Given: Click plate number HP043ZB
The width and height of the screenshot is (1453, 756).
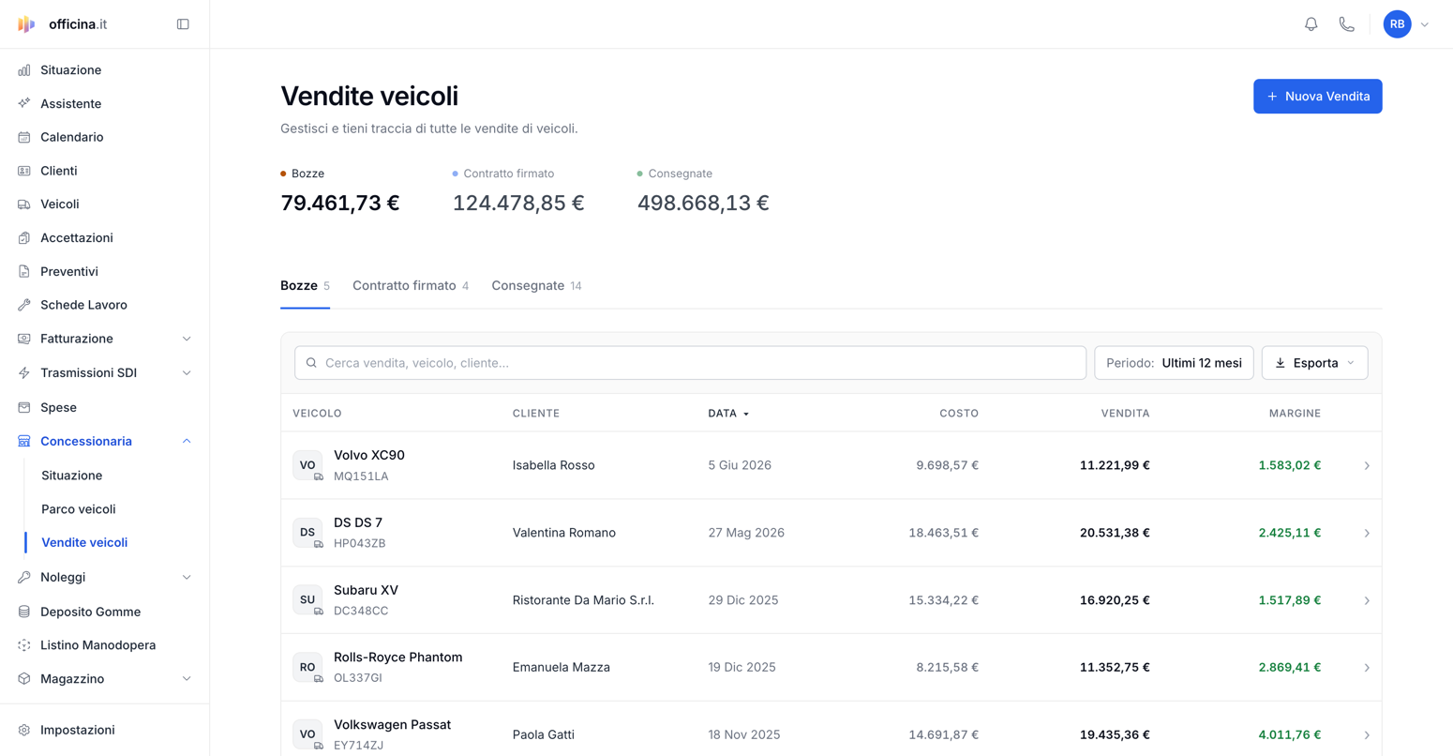Looking at the screenshot, I should tap(360, 543).
